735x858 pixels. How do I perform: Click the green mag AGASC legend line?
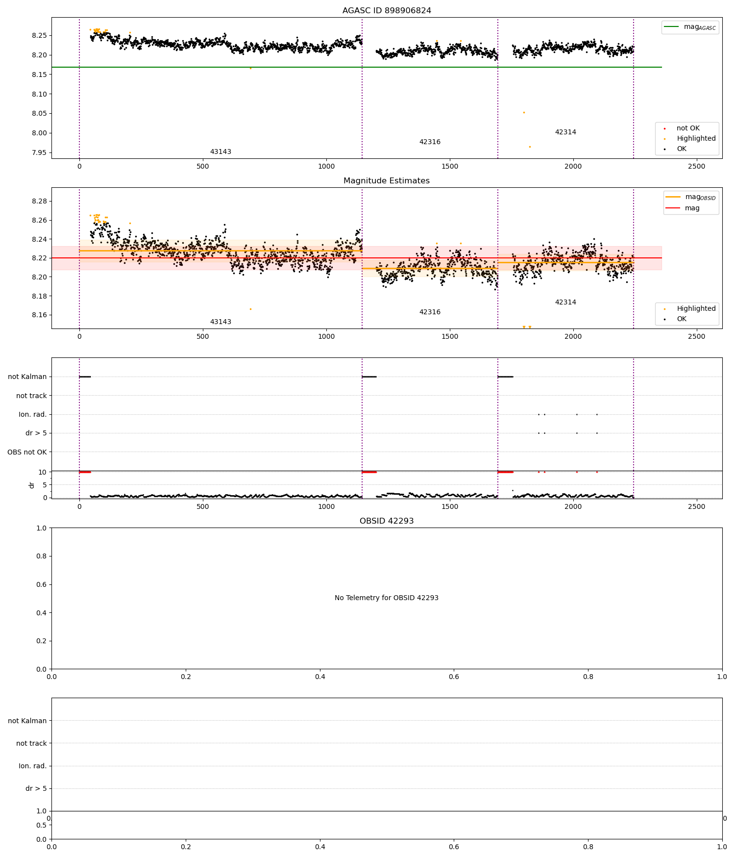[x=672, y=27]
